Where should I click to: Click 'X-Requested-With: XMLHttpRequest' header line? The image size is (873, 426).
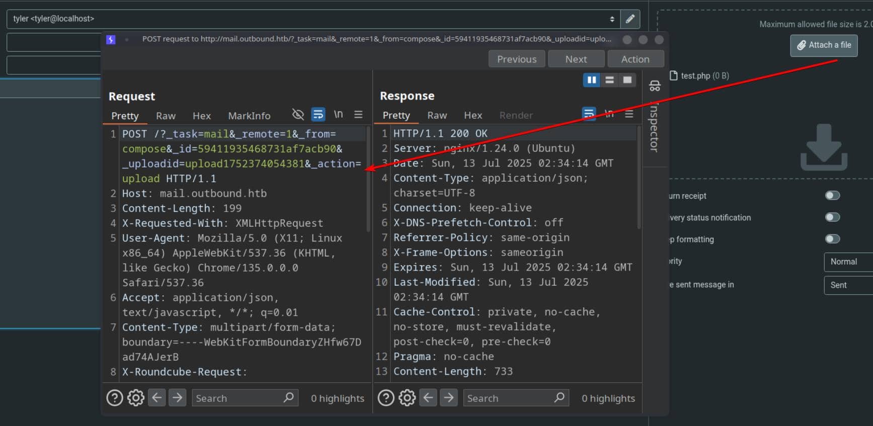222,223
